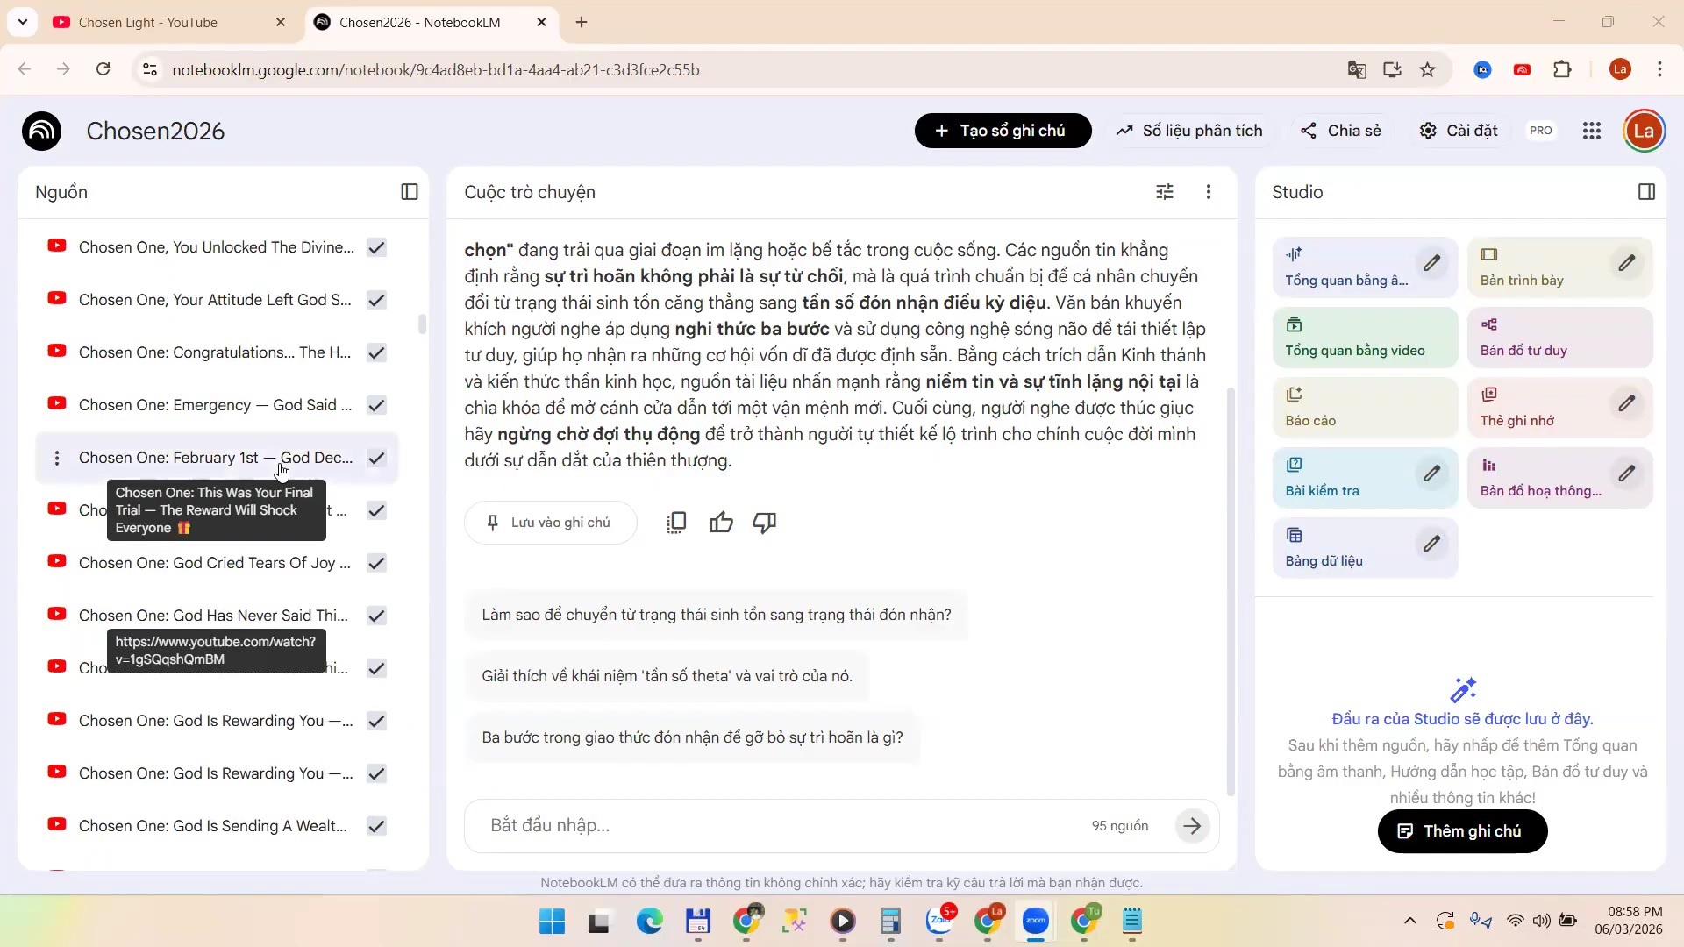The height and width of the screenshot is (947, 1684).
Task: Uncheck 'February 1st — God Dec' source
Action: click(376, 458)
